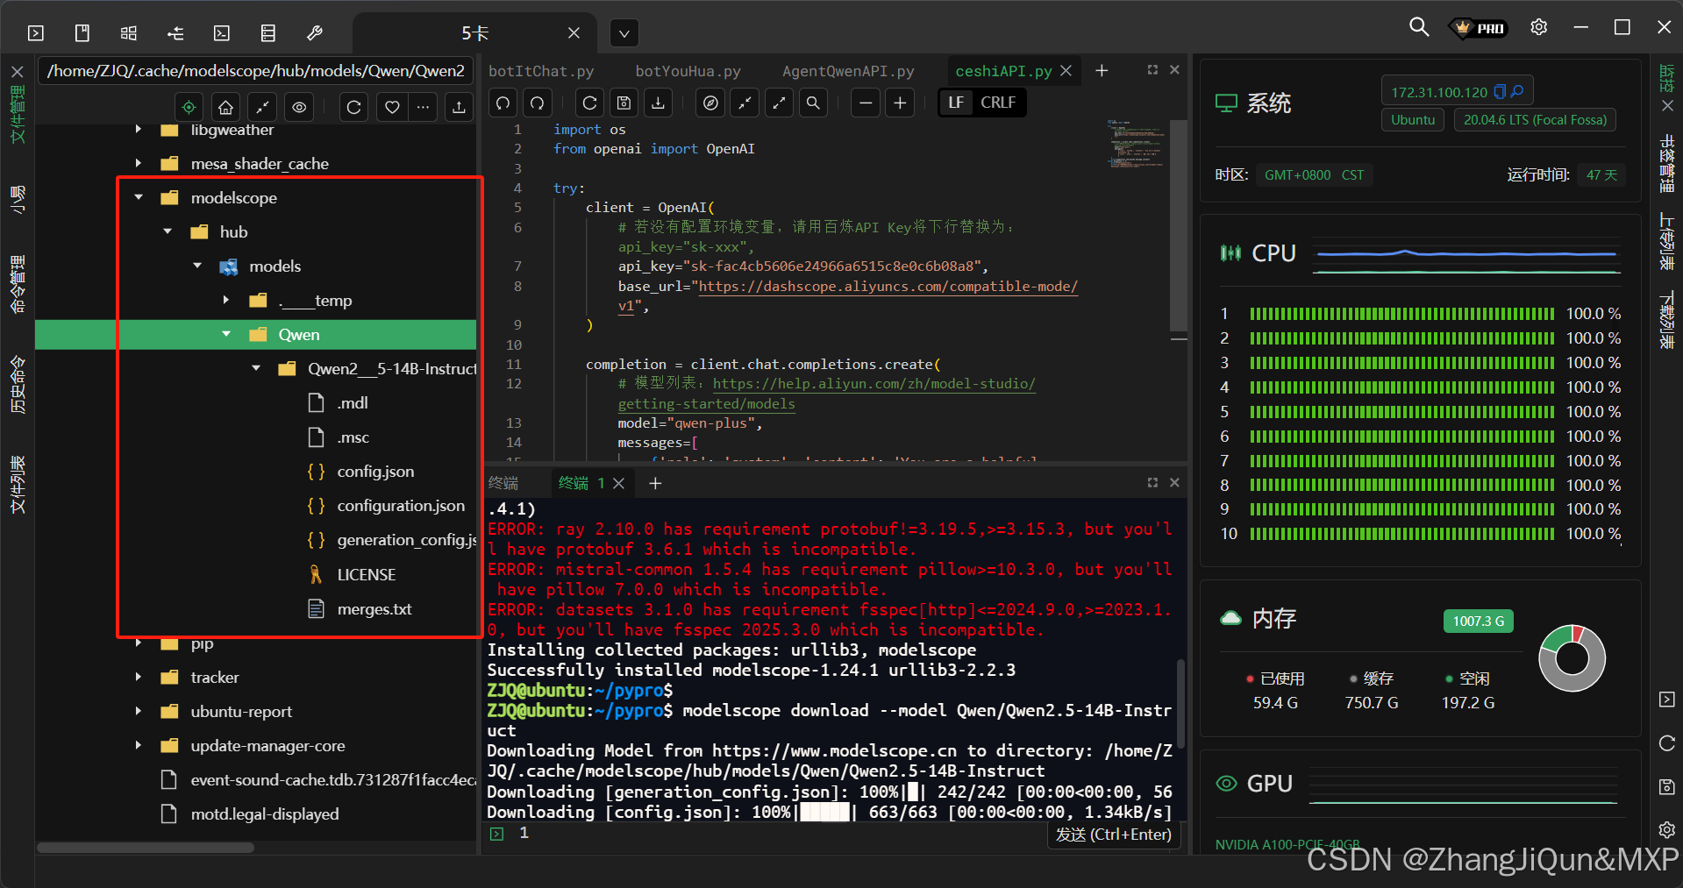Click the locate current directory target icon
This screenshot has height=888, width=1683.
[189, 107]
